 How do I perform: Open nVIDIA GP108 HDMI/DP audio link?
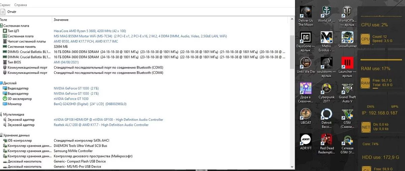tap(108, 119)
